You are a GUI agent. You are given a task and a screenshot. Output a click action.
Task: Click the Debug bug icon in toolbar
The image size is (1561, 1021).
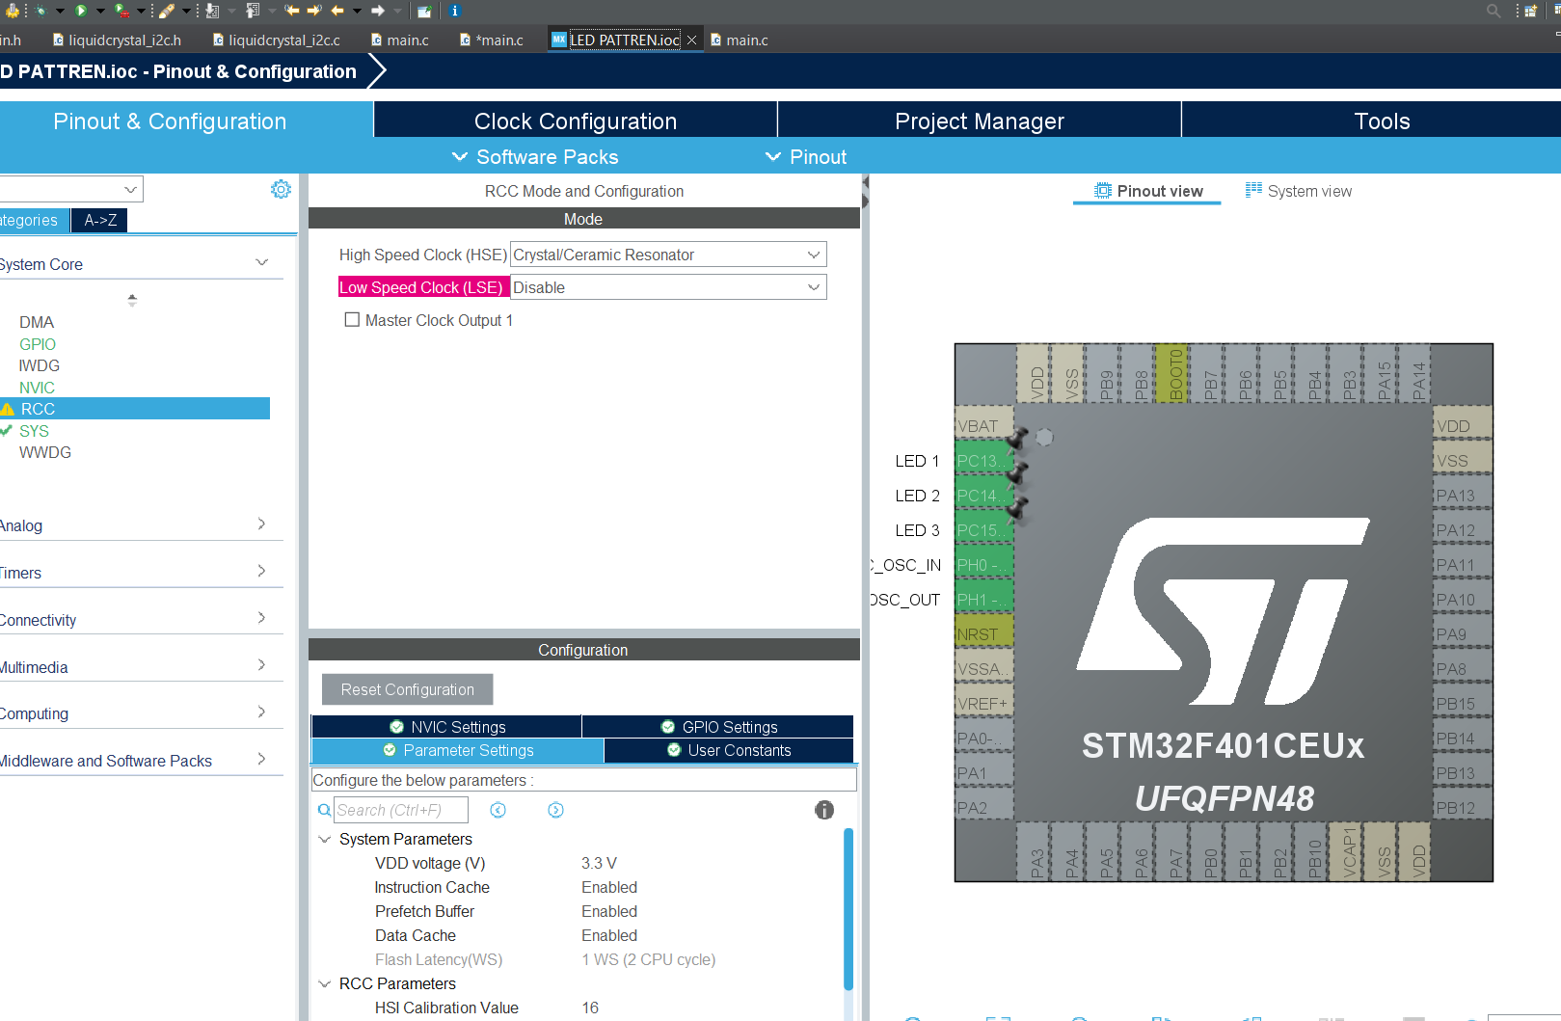[x=41, y=11]
